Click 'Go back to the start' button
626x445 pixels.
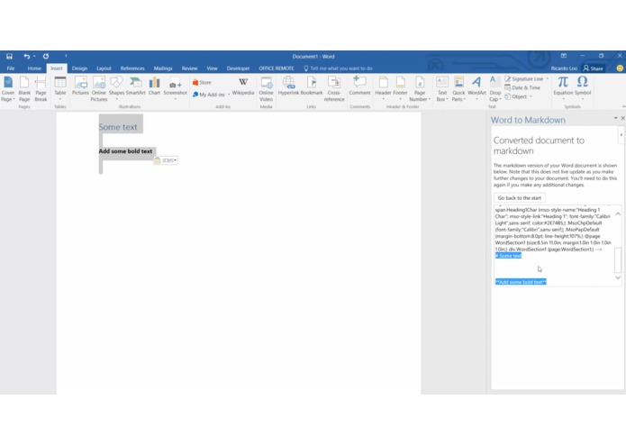click(520, 198)
